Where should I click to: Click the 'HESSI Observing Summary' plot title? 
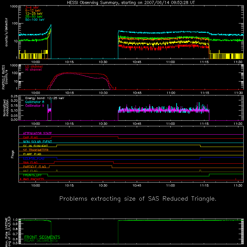pyautogui.click(x=131, y=3)
